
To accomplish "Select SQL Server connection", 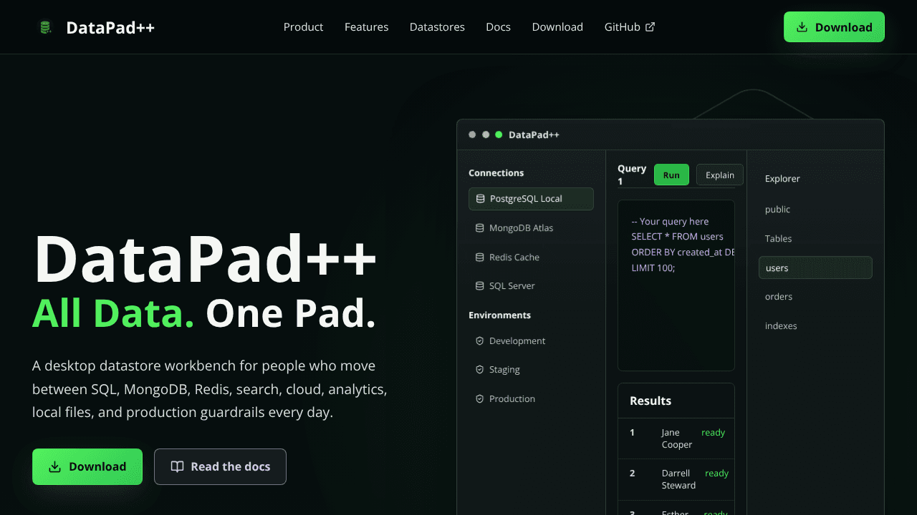I will pos(531,285).
